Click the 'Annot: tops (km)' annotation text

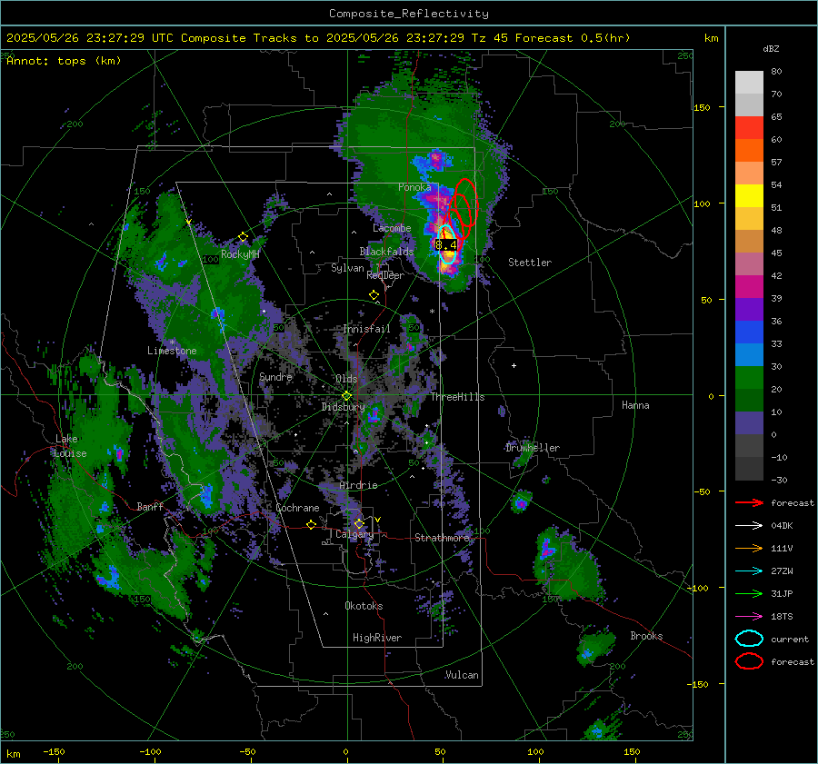pyautogui.click(x=64, y=61)
